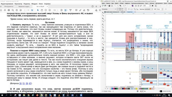Select the Hand pan tool in Acrobat

pos(42,10)
